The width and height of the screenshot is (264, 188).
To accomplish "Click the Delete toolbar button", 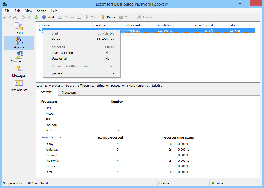I will click(x=145, y=17).
